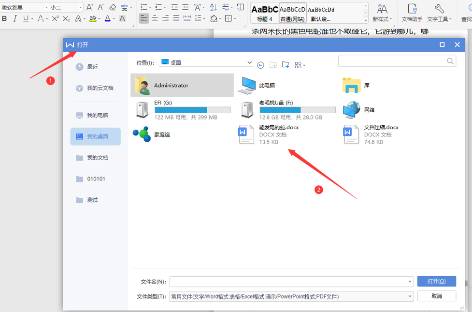The width and height of the screenshot is (472, 312).
Task: Toggle character shading button
Action: (x=122, y=19)
